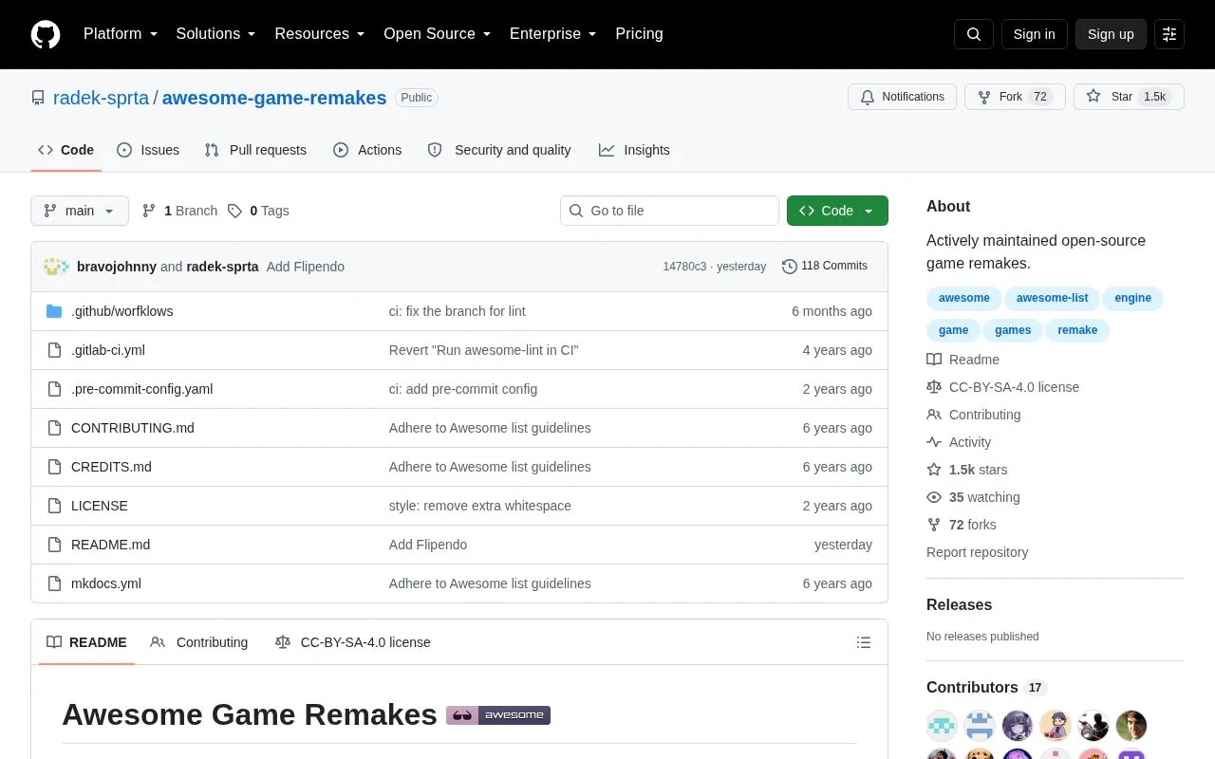Click the engine topic tag

point(1132,298)
